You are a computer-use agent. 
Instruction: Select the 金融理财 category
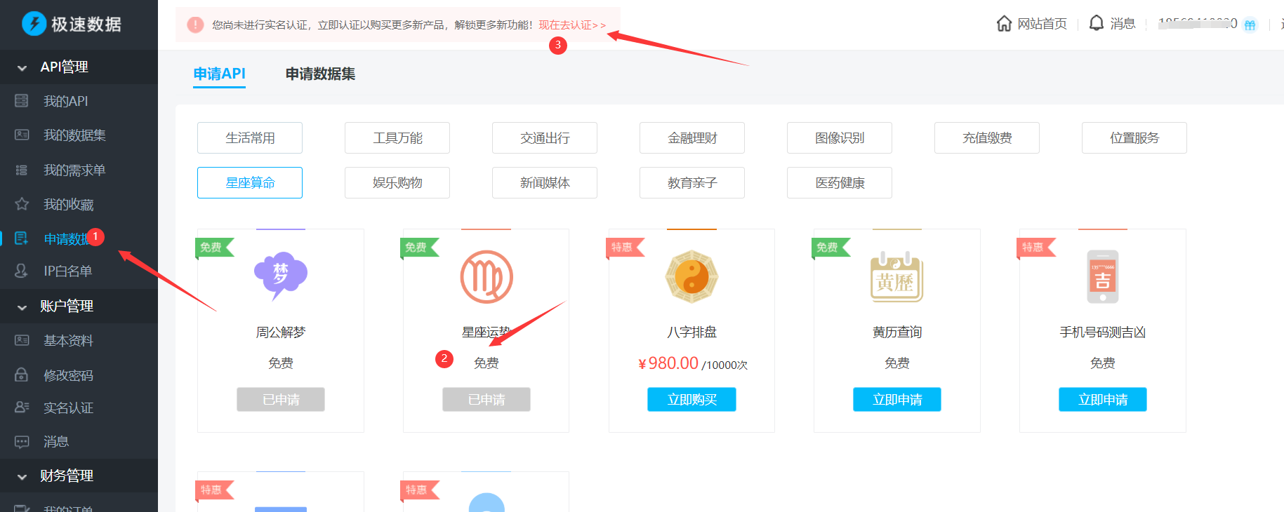click(x=692, y=138)
